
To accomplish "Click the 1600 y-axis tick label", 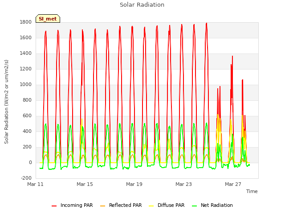I will [26, 38].
